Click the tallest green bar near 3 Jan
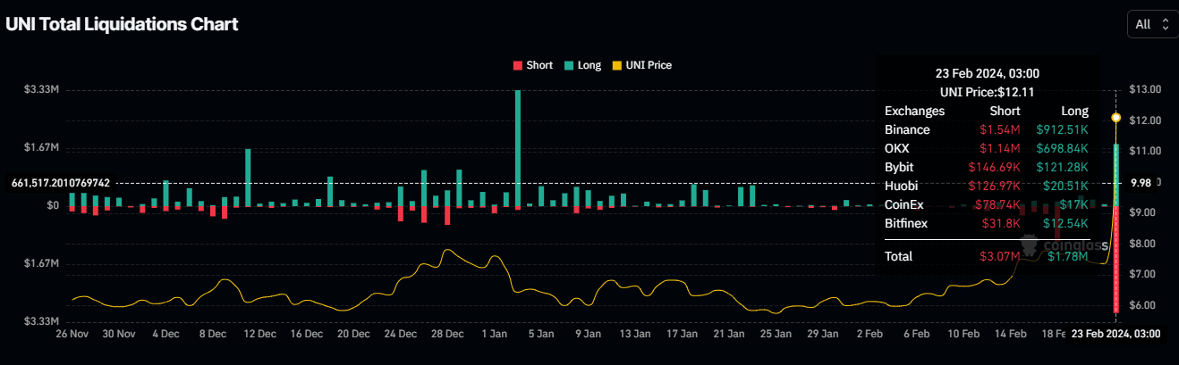The height and width of the screenshot is (365, 1179). (517, 148)
